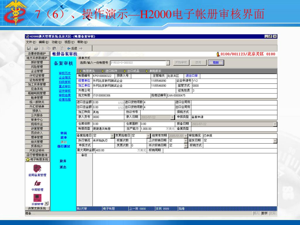The height and width of the screenshot is (225, 300).
Task: Expand the 签发日期 dropdown
Action: tap(275, 141)
